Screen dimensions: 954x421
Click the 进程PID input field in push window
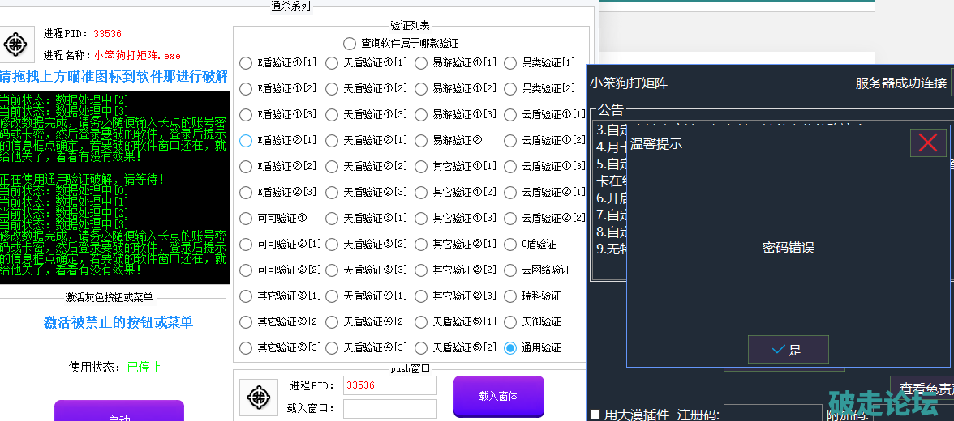(x=389, y=385)
